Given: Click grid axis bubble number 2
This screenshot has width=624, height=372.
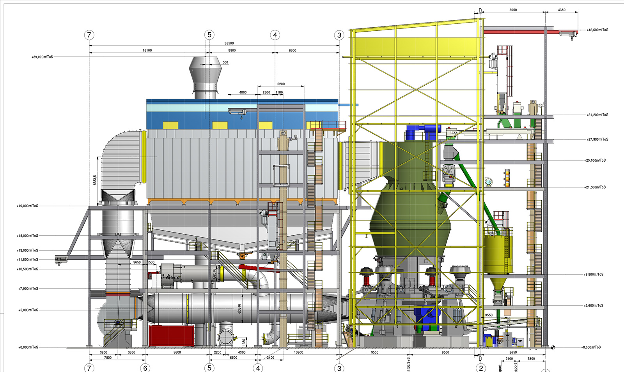Looking at the screenshot, I should (481, 368).
